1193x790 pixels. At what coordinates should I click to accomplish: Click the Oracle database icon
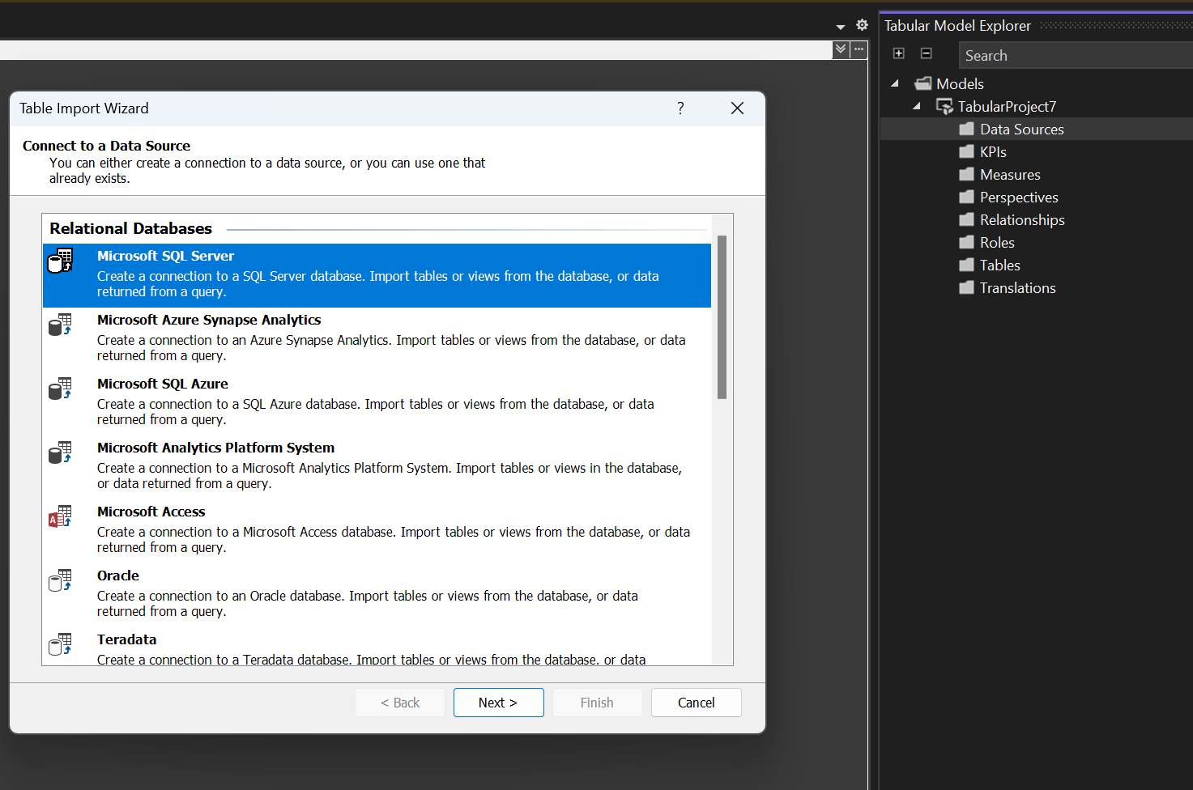pyautogui.click(x=60, y=580)
